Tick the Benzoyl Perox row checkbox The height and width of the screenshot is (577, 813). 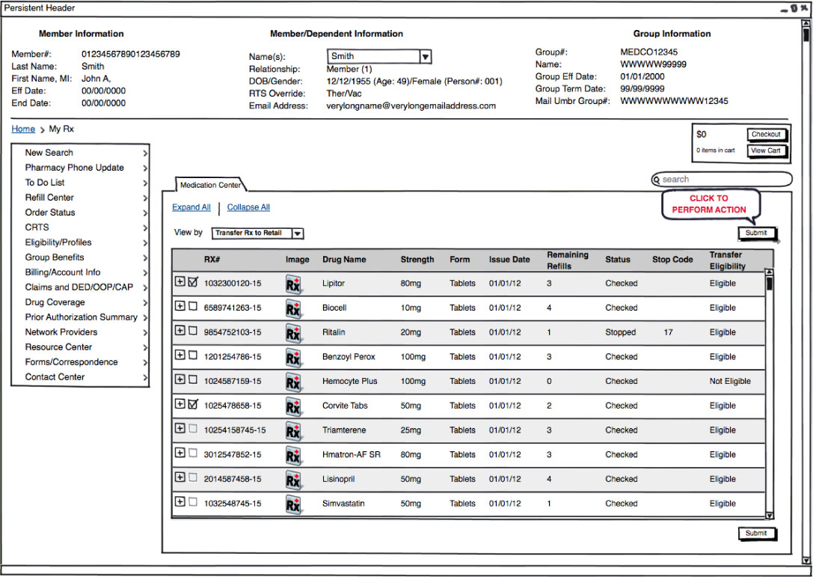pos(193,355)
